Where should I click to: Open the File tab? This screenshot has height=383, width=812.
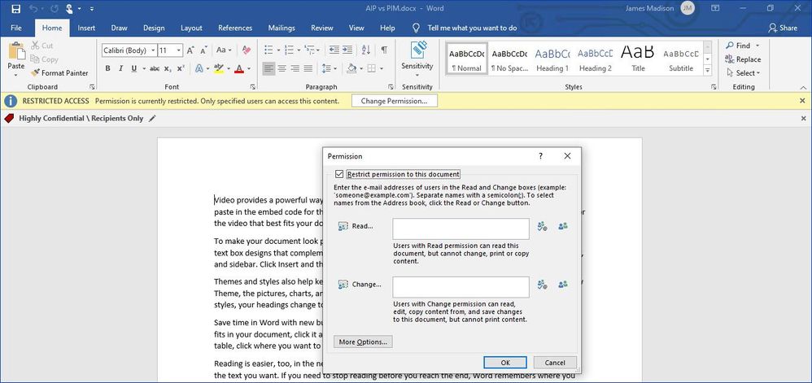(16, 28)
